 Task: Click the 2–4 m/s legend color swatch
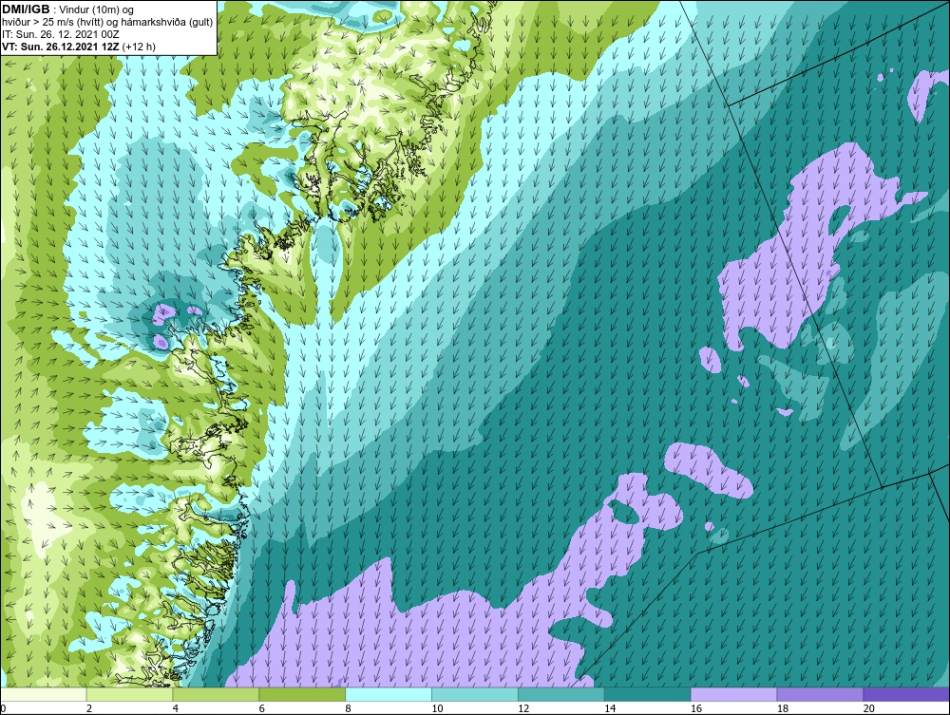tap(129, 694)
